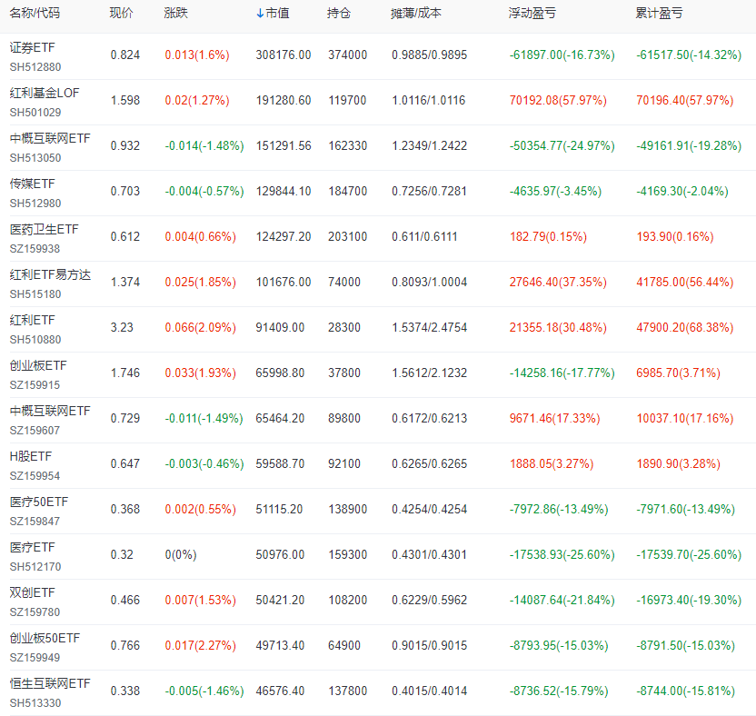
Task: Click the 摊薄/成本 column header
Action: point(416,13)
